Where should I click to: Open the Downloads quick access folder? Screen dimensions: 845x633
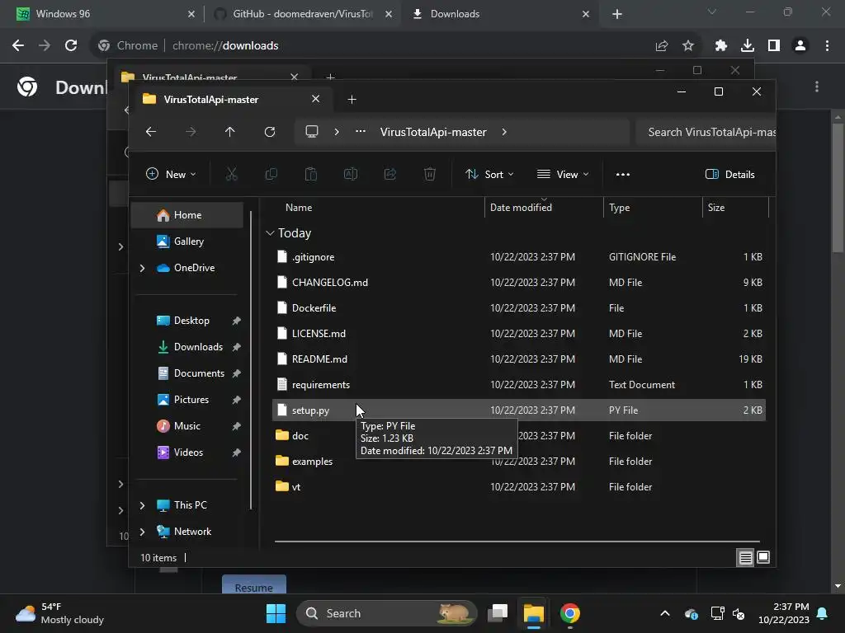(187, 347)
